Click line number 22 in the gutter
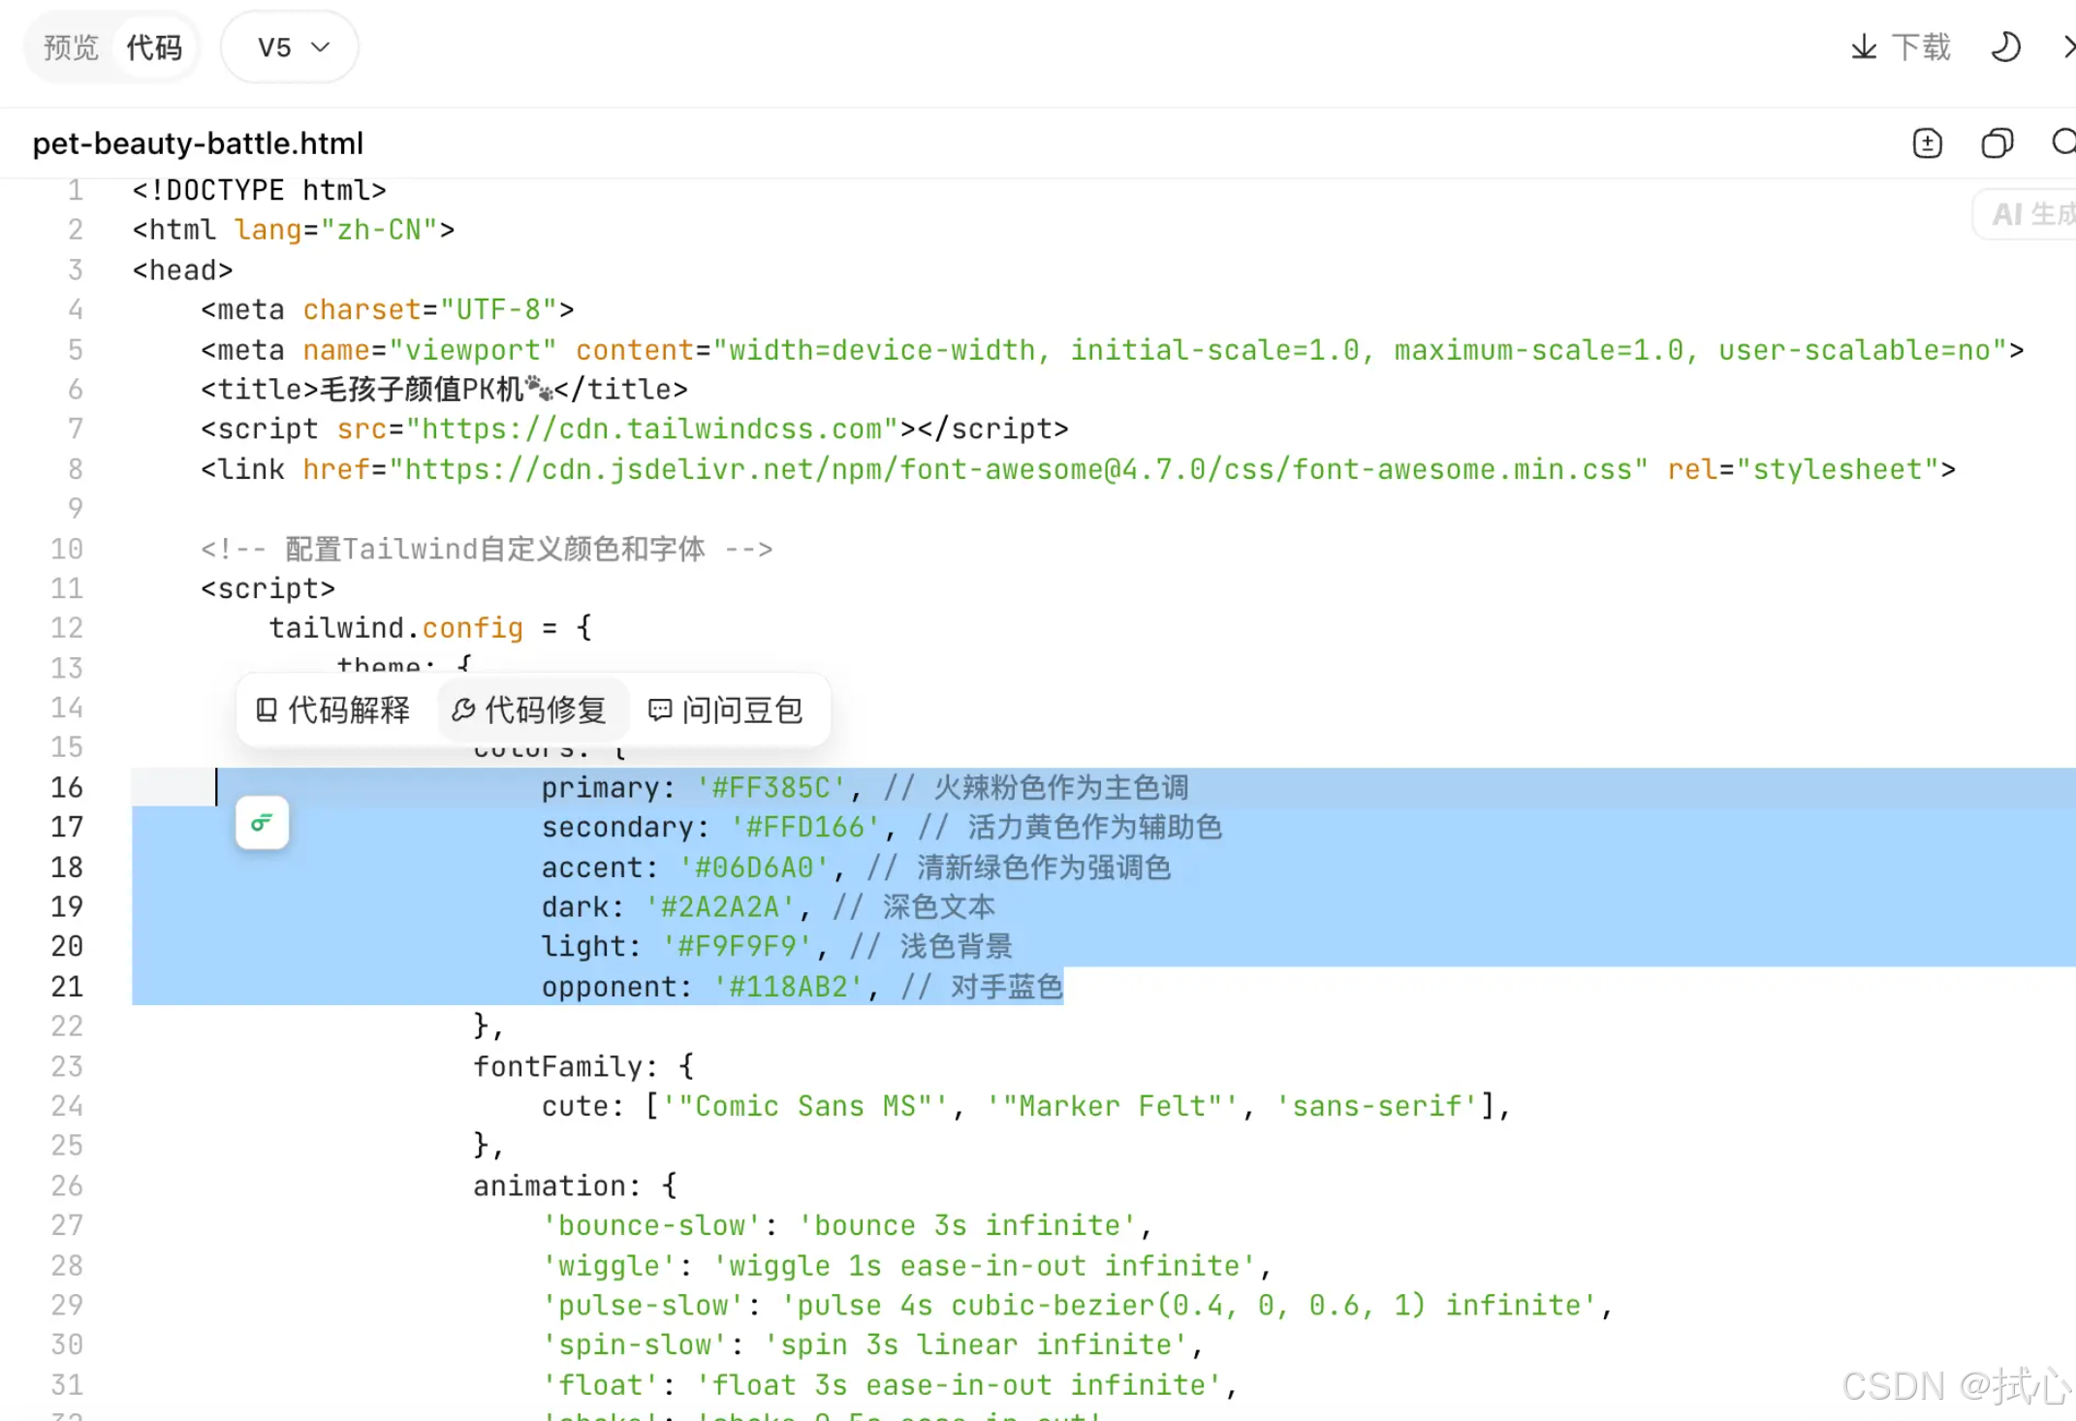 [67, 1026]
